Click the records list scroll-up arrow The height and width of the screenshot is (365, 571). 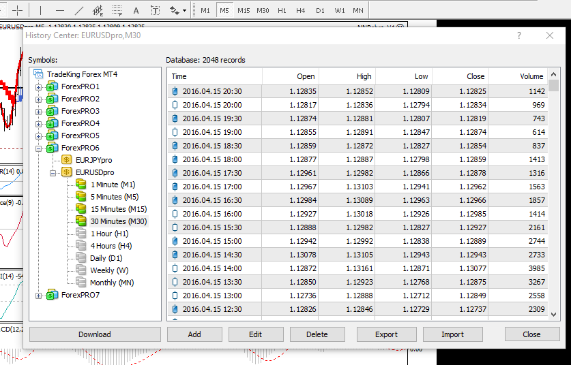(554, 74)
